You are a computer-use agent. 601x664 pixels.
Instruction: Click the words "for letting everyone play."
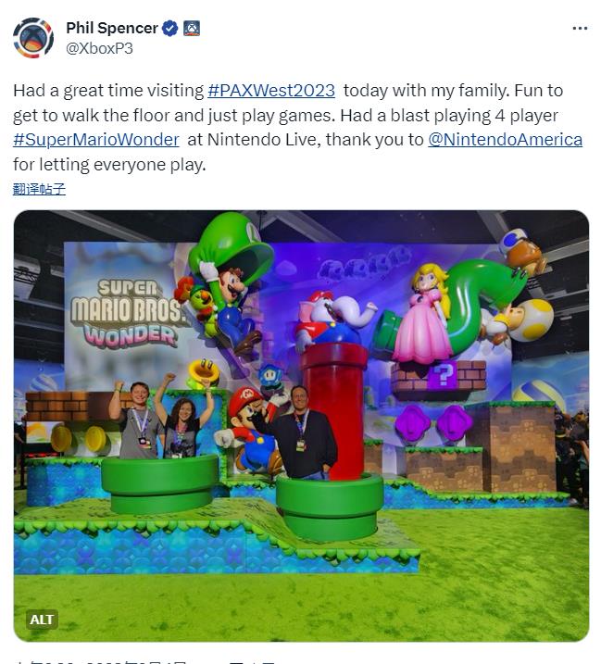[x=109, y=165]
